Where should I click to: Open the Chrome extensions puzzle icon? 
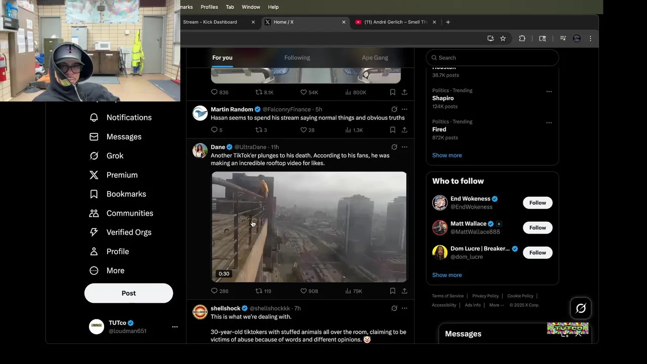click(522, 38)
